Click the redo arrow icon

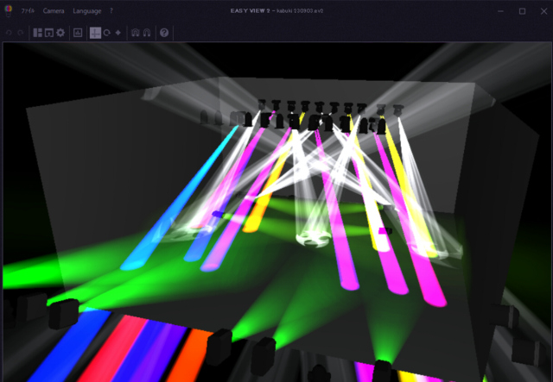point(20,33)
